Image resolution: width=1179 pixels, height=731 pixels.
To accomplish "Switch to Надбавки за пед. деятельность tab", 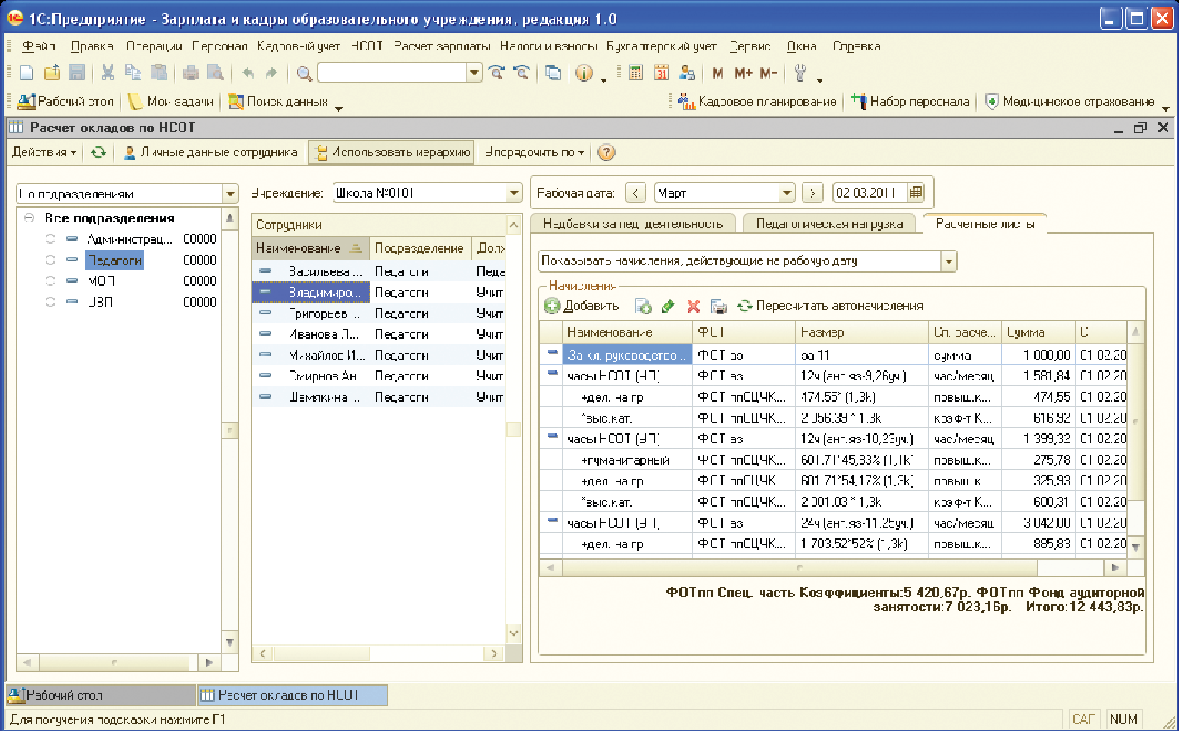I will click(633, 223).
